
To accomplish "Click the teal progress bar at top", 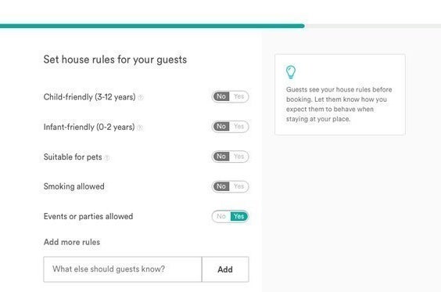I will [x=152, y=26].
